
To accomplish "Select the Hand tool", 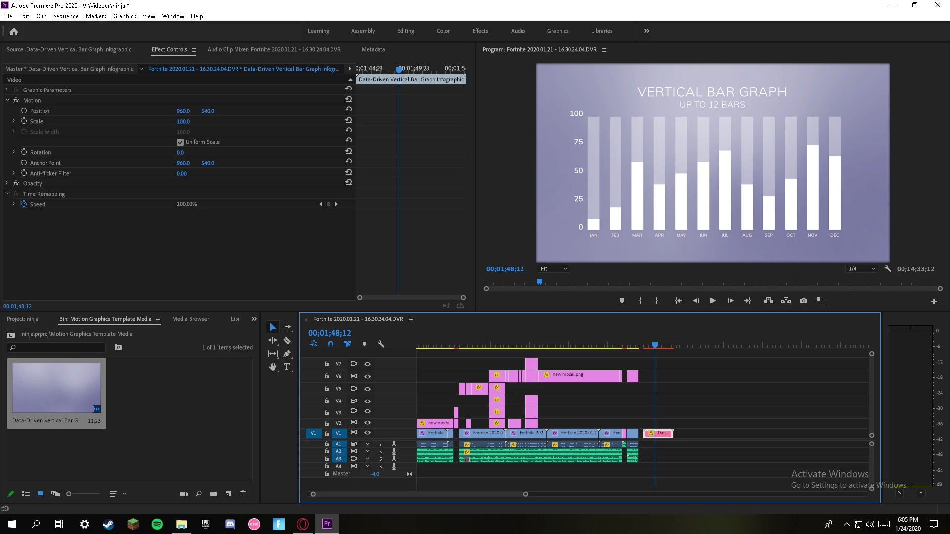I will click(273, 367).
